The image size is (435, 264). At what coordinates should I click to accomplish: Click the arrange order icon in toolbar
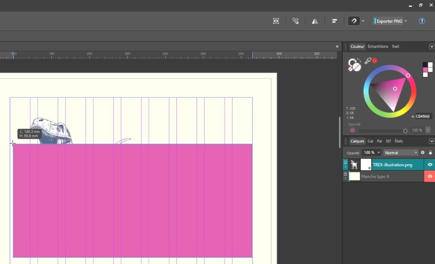tap(295, 21)
